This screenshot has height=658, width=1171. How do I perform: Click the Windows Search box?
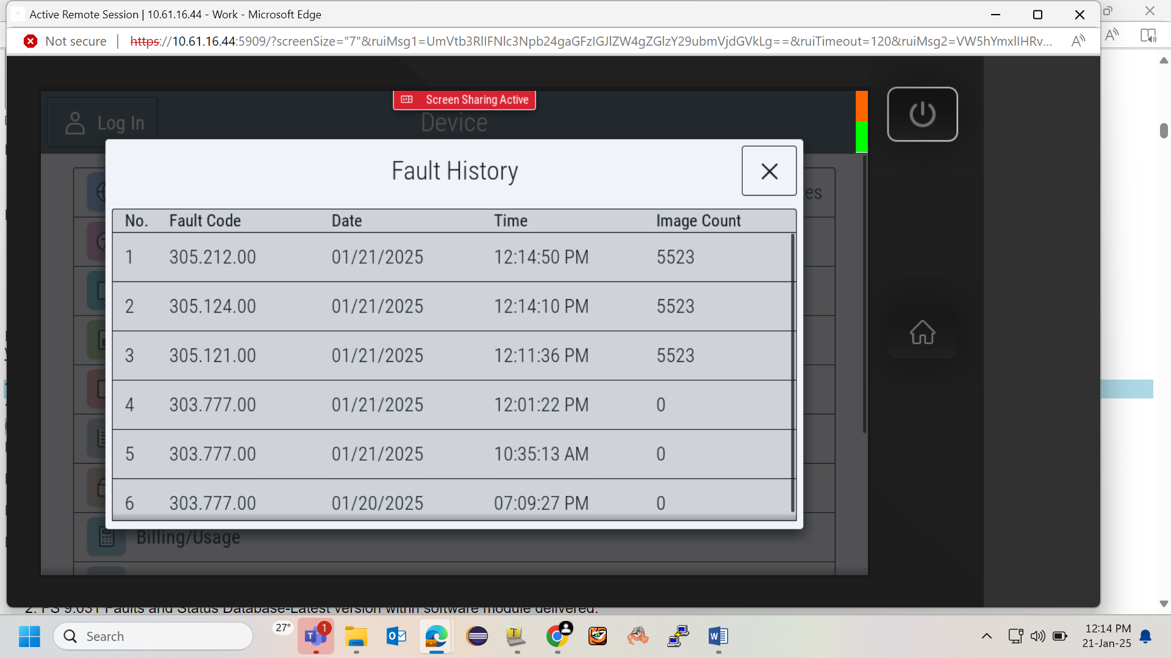click(153, 637)
